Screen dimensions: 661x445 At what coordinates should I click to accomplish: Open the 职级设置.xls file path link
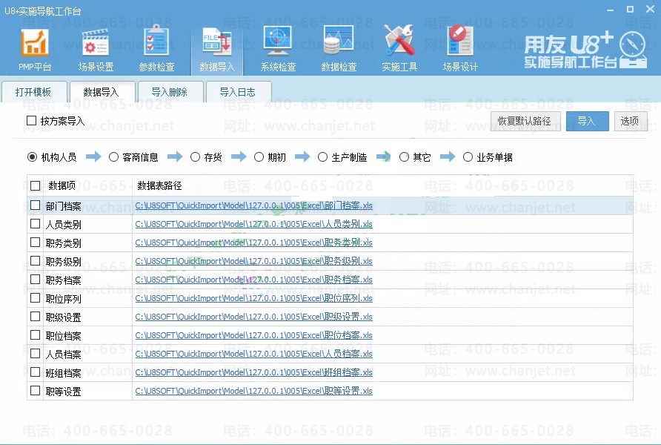[253, 317]
